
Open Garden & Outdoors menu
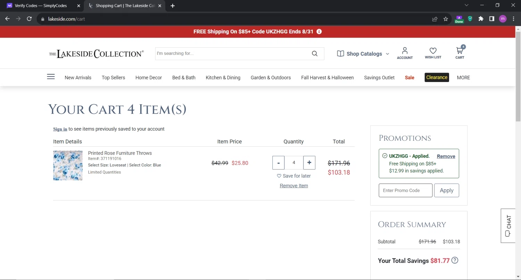pyautogui.click(x=271, y=77)
